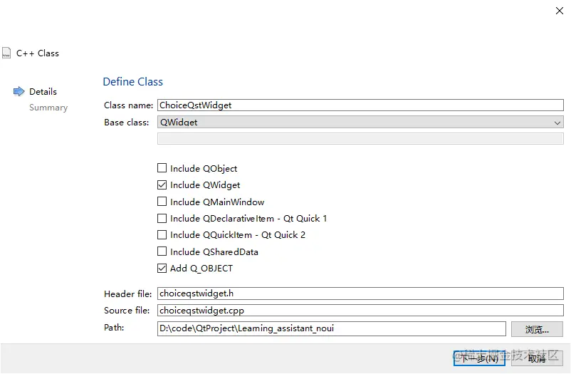Focus the Class name input field

point(360,105)
